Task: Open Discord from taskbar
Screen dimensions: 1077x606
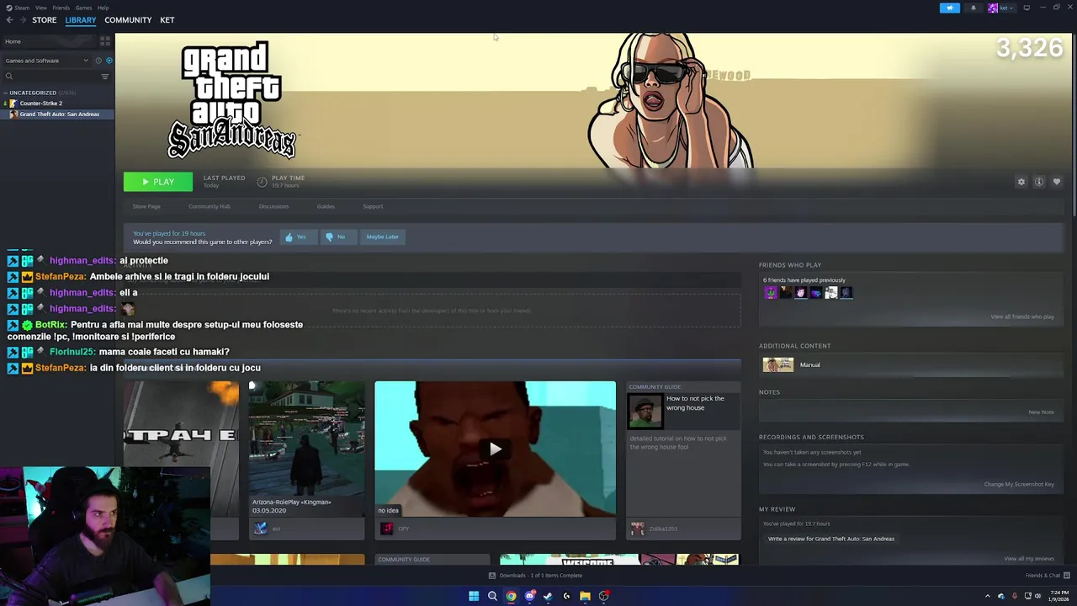Action: [x=529, y=596]
